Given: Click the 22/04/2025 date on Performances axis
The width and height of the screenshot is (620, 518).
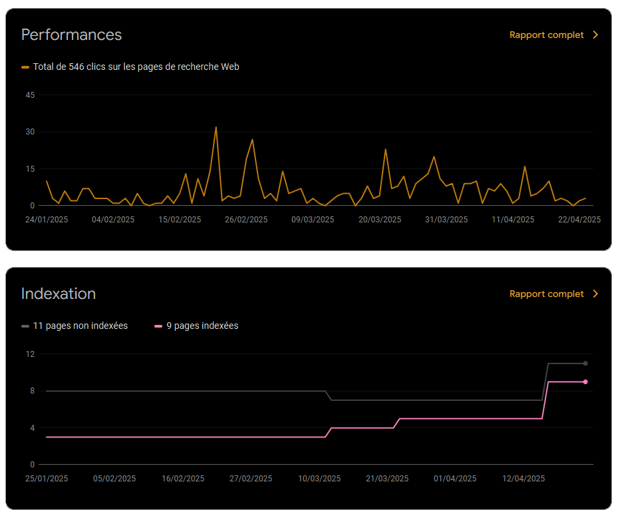Looking at the screenshot, I should click(579, 220).
